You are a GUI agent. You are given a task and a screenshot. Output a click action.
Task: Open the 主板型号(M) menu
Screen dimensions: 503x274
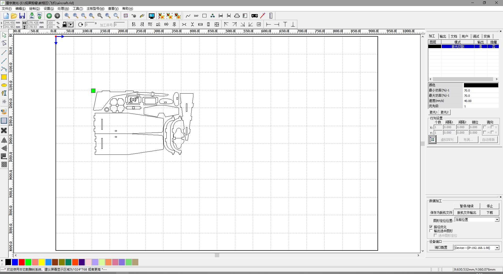tap(96, 9)
